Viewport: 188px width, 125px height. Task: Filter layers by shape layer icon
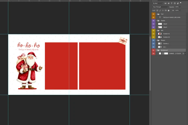174,3
